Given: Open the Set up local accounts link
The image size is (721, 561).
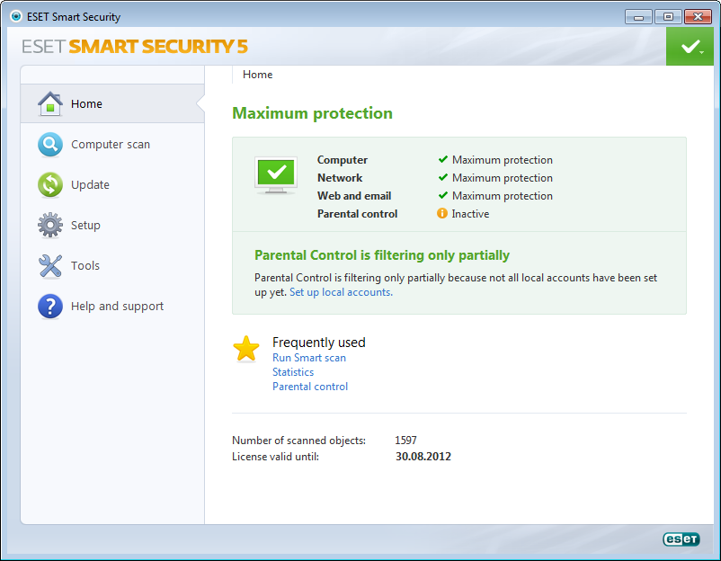Looking at the screenshot, I should pyautogui.click(x=340, y=292).
